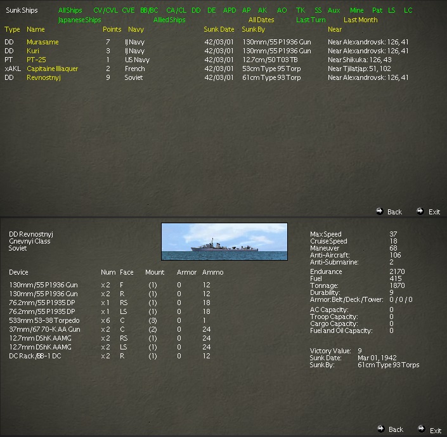
Task: Select the Last Turn date filter
Action: point(311,20)
